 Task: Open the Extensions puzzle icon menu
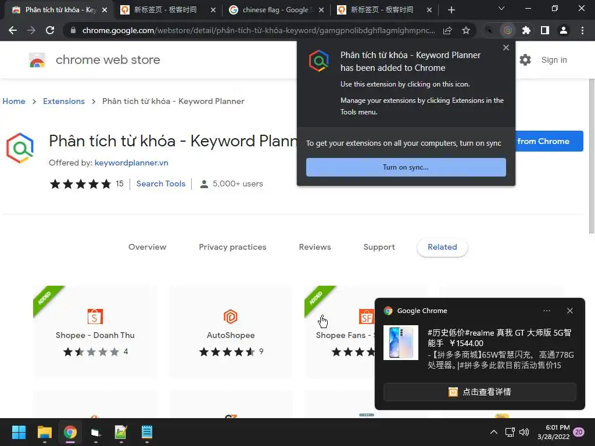click(x=526, y=30)
